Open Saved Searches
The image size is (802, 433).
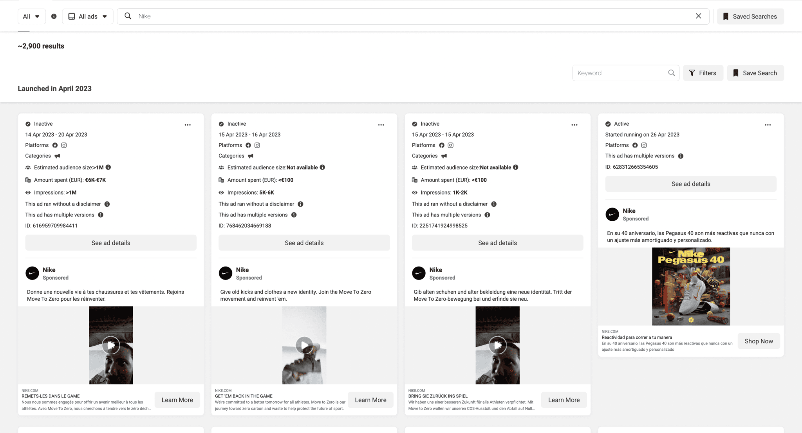[x=750, y=16]
